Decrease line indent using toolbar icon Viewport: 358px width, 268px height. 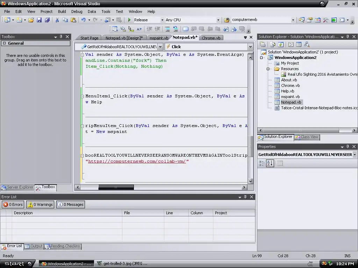point(149,29)
